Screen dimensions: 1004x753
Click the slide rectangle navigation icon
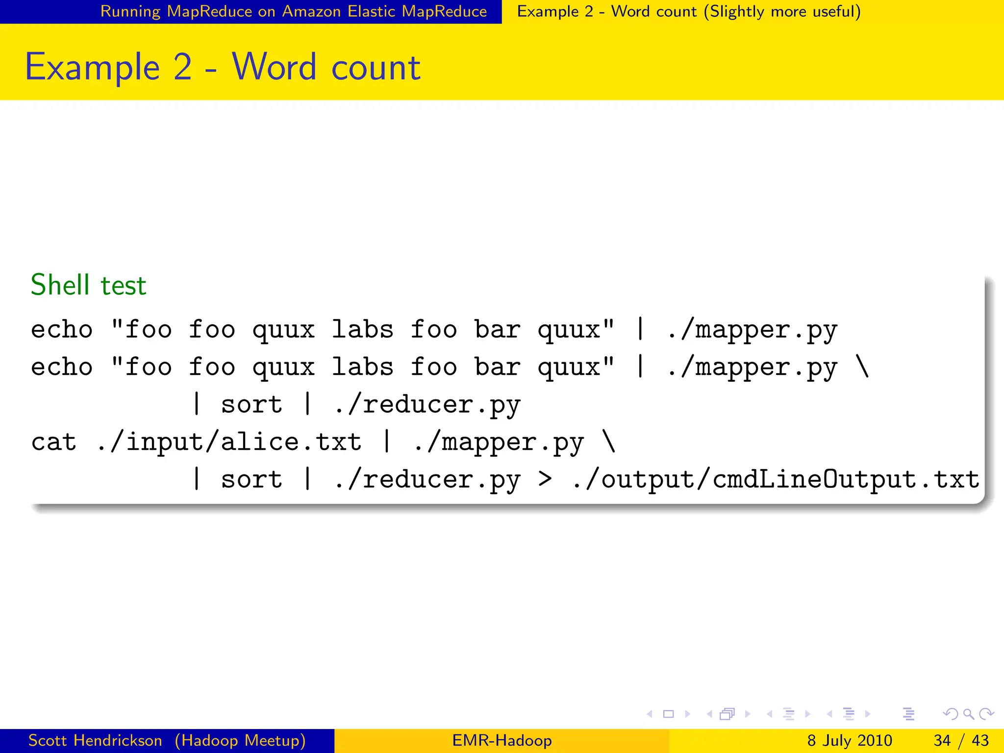point(668,714)
